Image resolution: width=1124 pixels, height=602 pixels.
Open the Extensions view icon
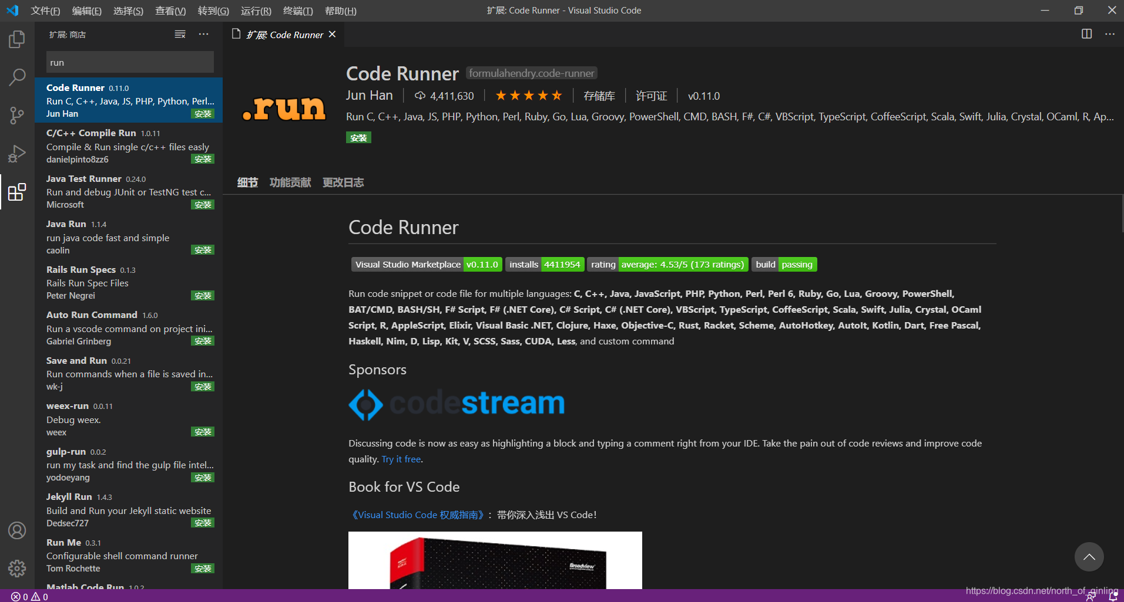click(17, 192)
